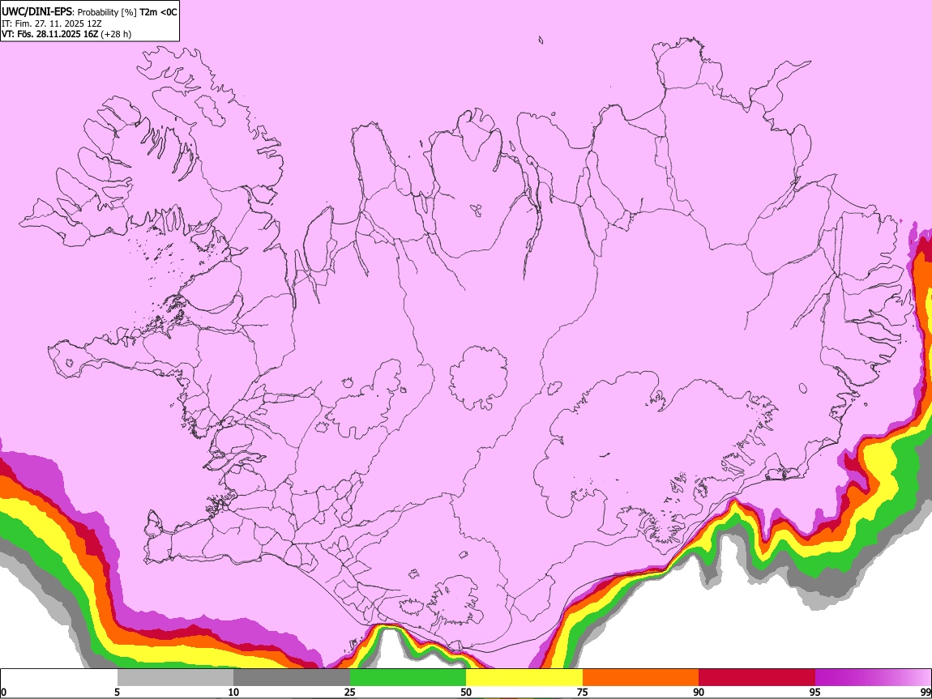This screenshot has height=699, width=932.
Task: Click the yellow 50–75 legend segment
Action: point(524,678)
